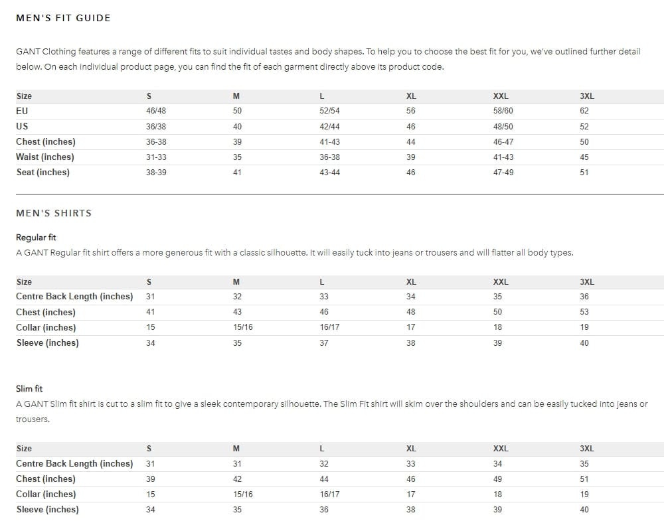Click the 46/48 EU size cell
664x529 pixels.
156,111
